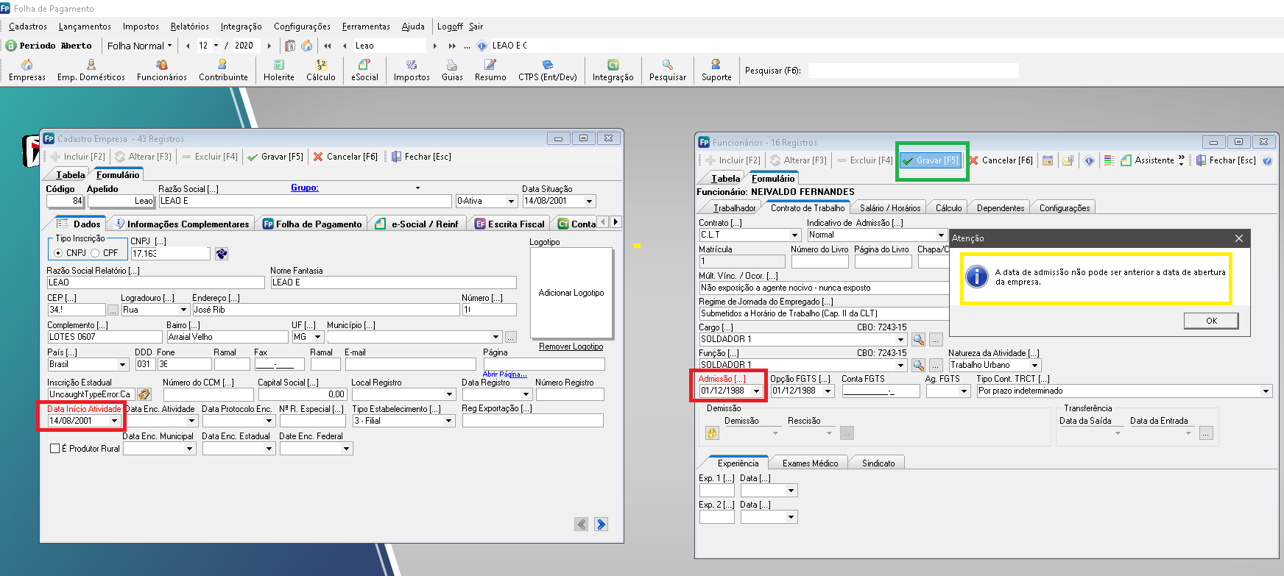Expand the Data Início Atividade dropdown

tap(114, 421)
